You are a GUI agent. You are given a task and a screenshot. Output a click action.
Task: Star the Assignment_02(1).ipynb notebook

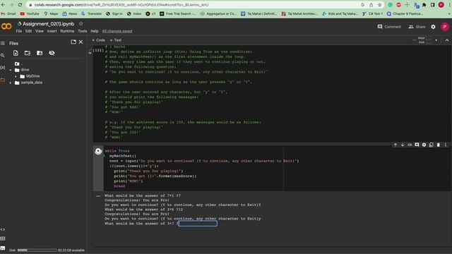[81, 23]
